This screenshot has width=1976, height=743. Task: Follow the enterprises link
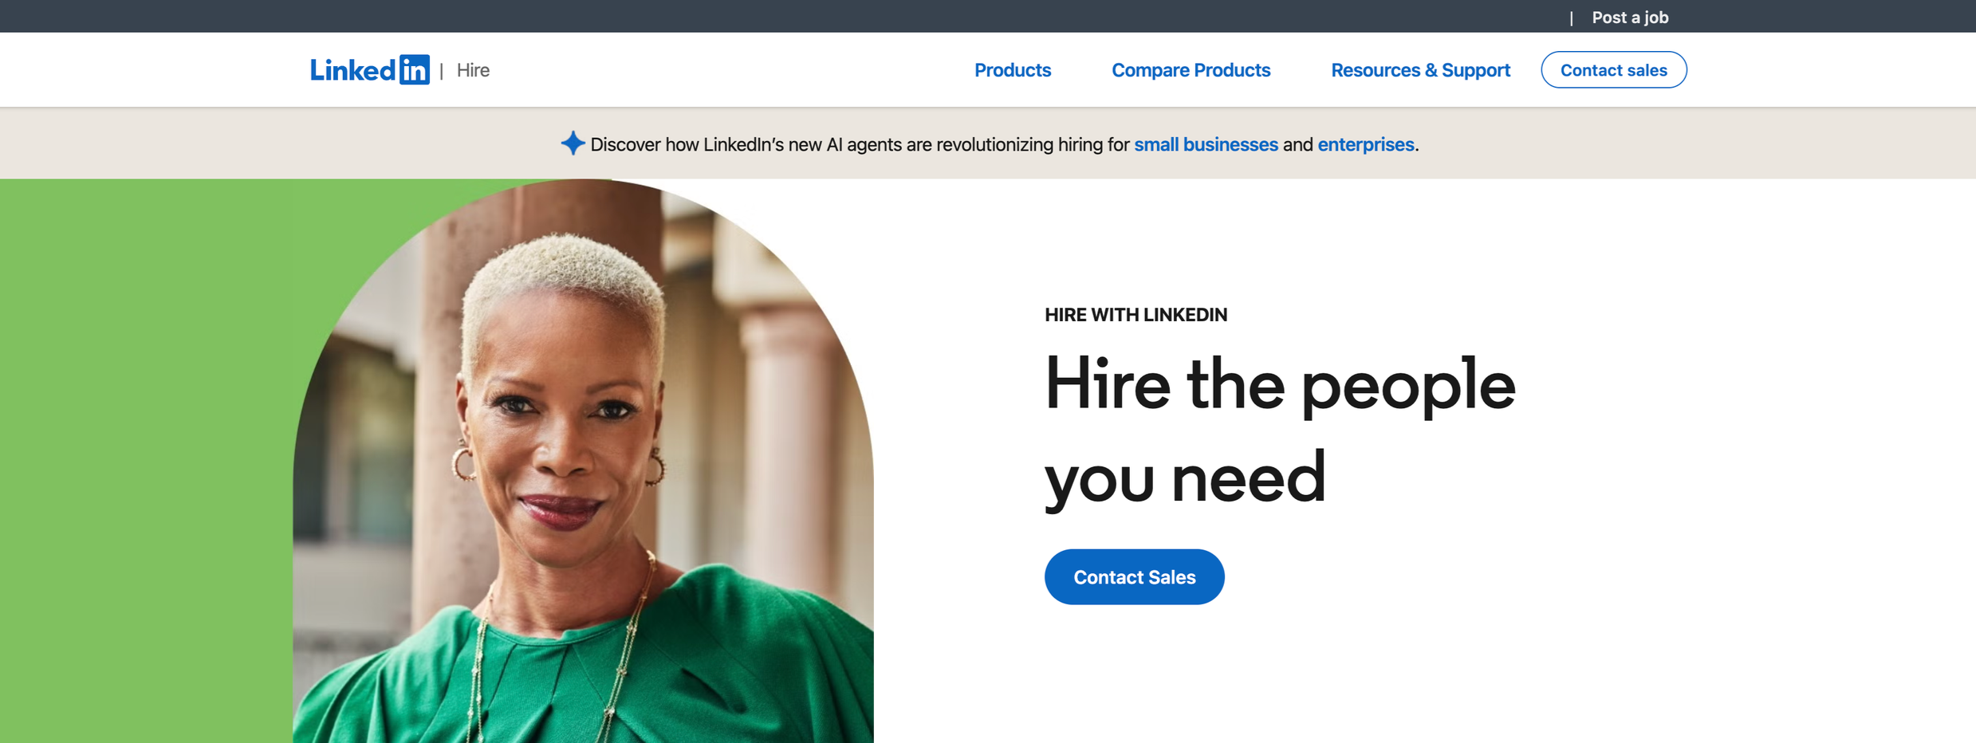pyautogui.click(x=1365, y=144)
